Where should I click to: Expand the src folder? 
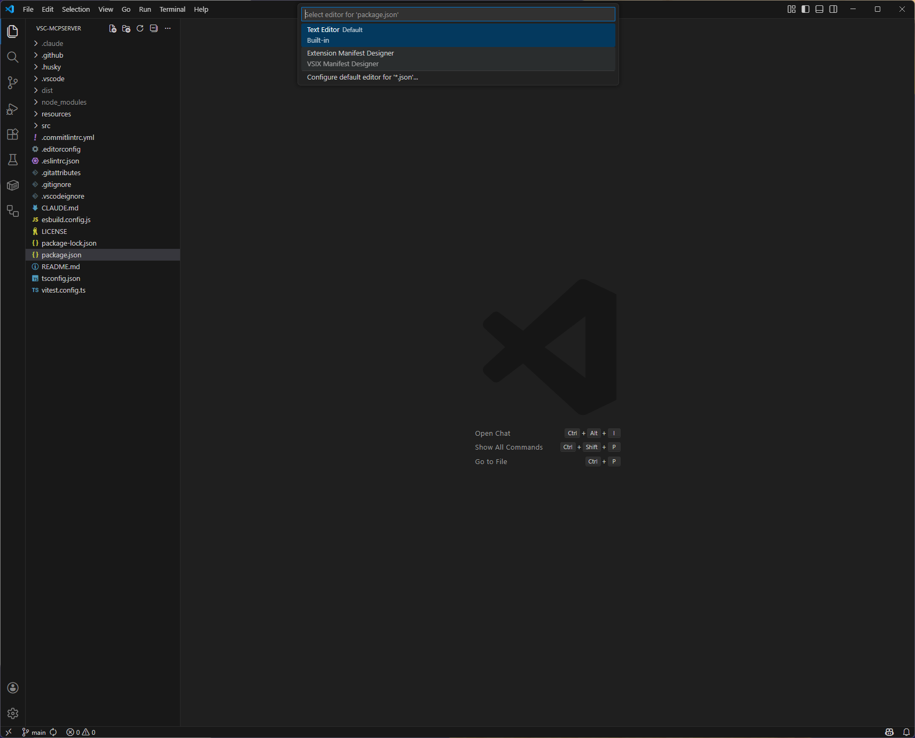(103, 125)
